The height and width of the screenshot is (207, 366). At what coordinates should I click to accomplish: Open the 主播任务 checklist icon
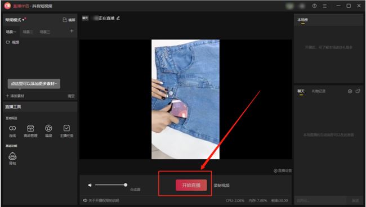click(66, 128)
